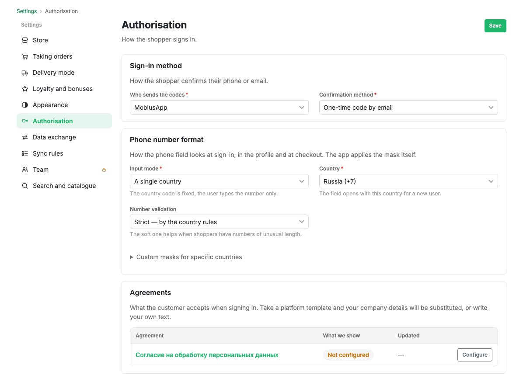Open the Согласие на обработку персональных данных link
This screenshot has height=382, width=523.
(x=207, y=355)
